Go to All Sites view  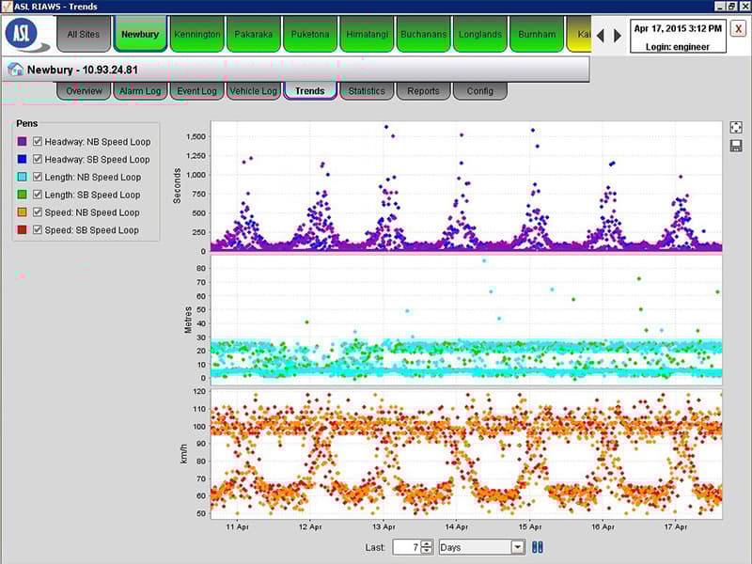(84, 35)
